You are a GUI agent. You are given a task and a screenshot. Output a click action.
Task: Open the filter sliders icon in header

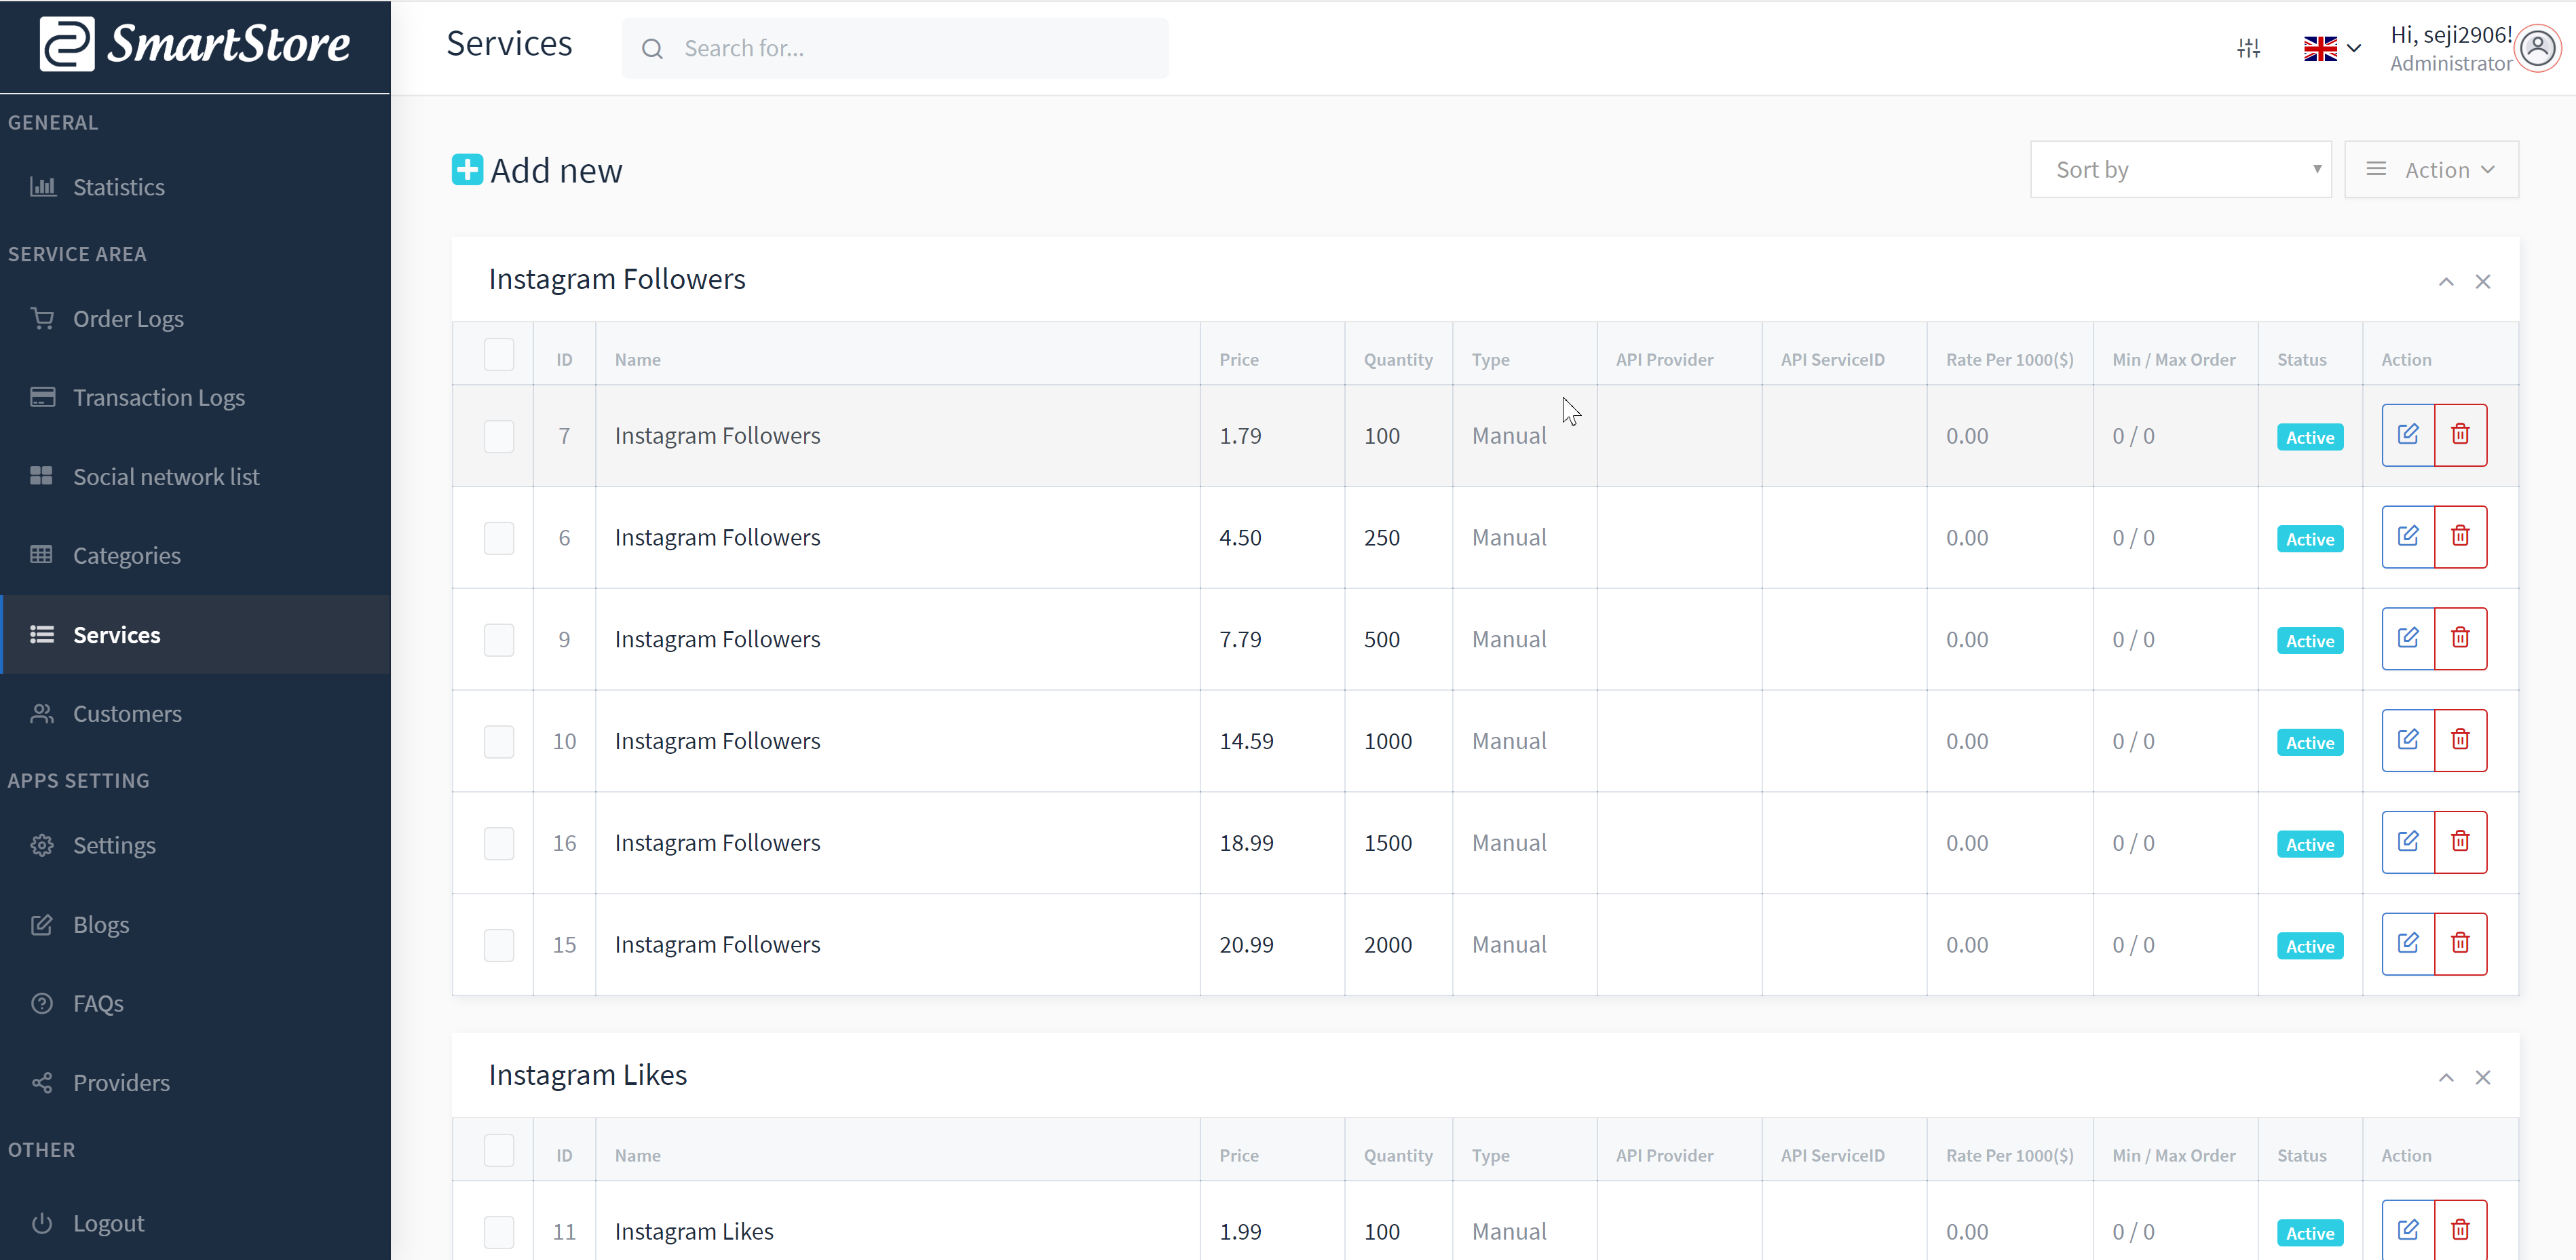(2248, 48)
